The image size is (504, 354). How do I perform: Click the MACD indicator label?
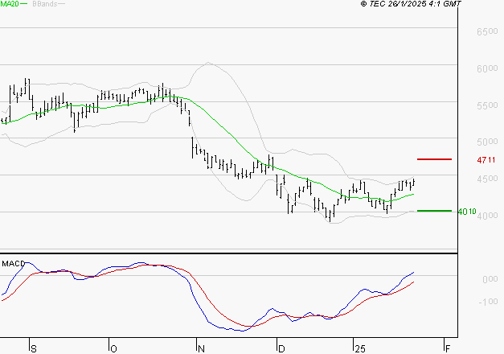(13, 264)
